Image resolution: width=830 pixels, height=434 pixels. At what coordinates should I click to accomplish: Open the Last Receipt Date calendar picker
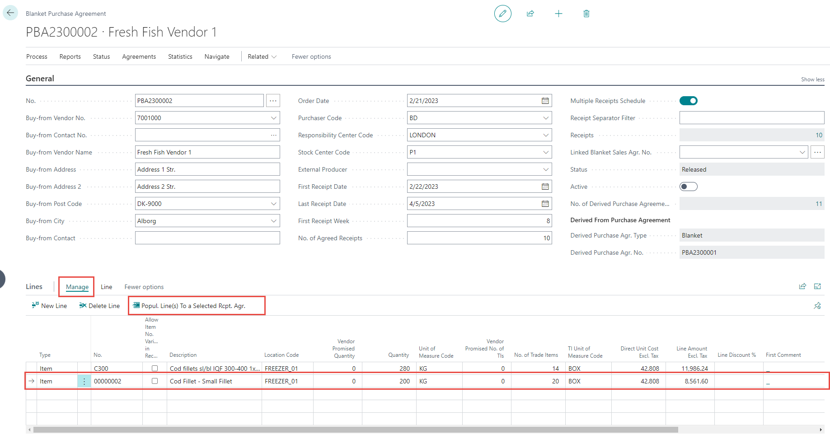[545, 204]
